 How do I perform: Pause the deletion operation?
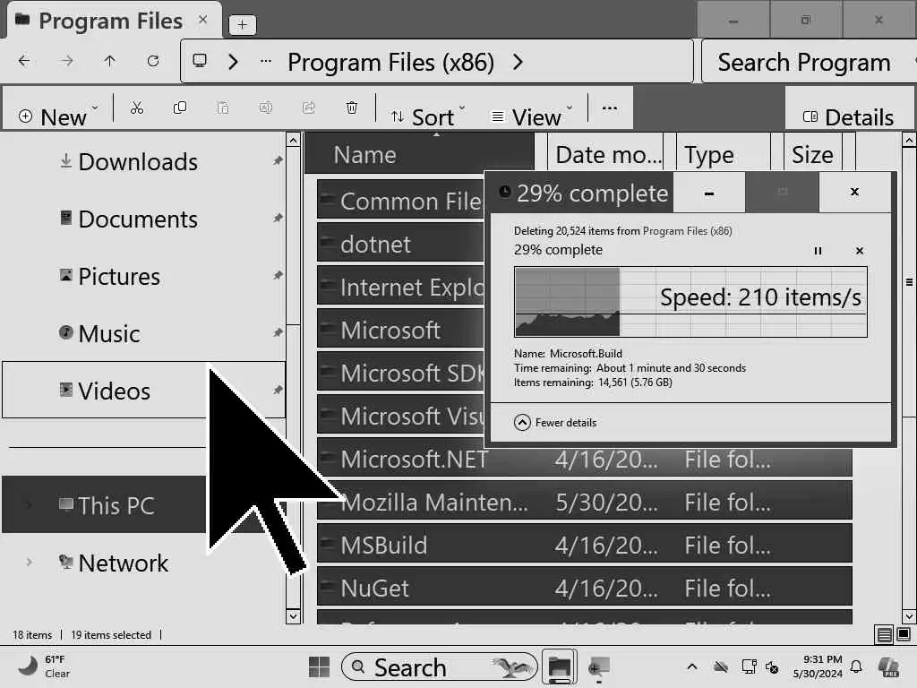818,251
